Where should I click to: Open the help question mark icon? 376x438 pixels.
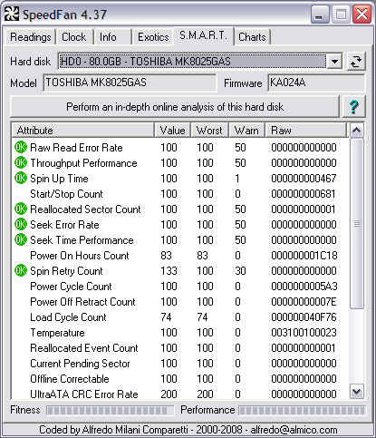(354, 107)
